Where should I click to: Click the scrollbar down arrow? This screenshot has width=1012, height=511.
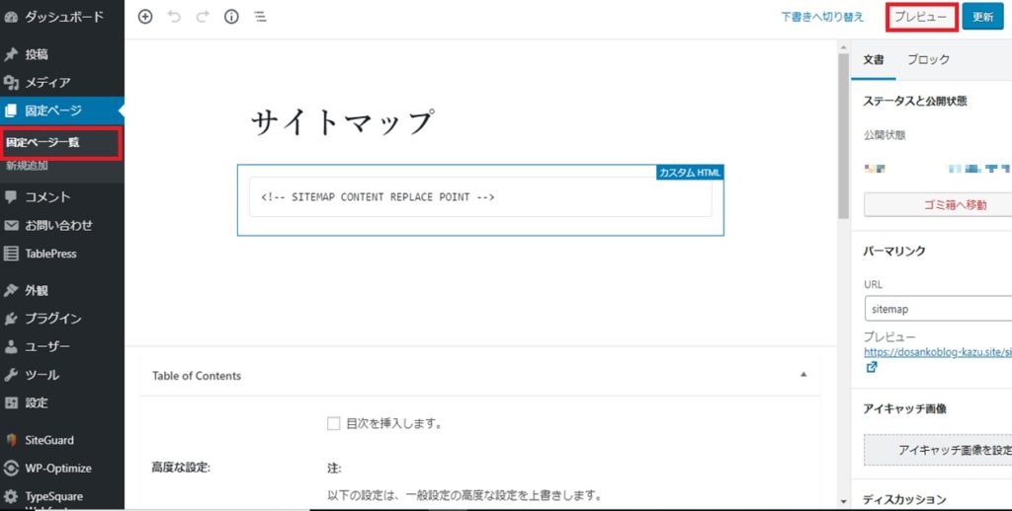pyautogui.click(x=843, y=501)
